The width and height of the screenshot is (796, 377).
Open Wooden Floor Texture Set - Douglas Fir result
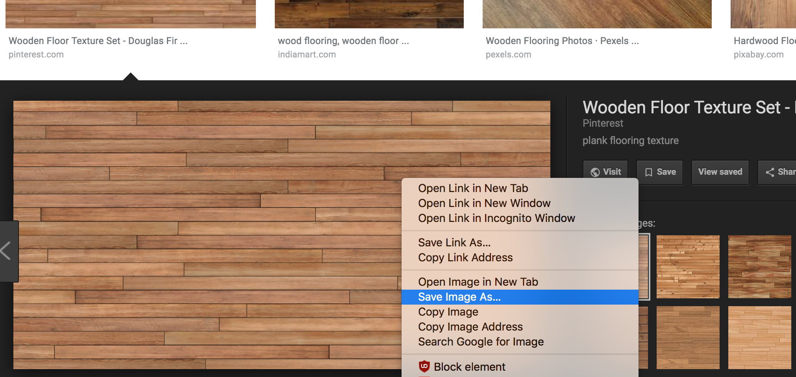(98, 41)
